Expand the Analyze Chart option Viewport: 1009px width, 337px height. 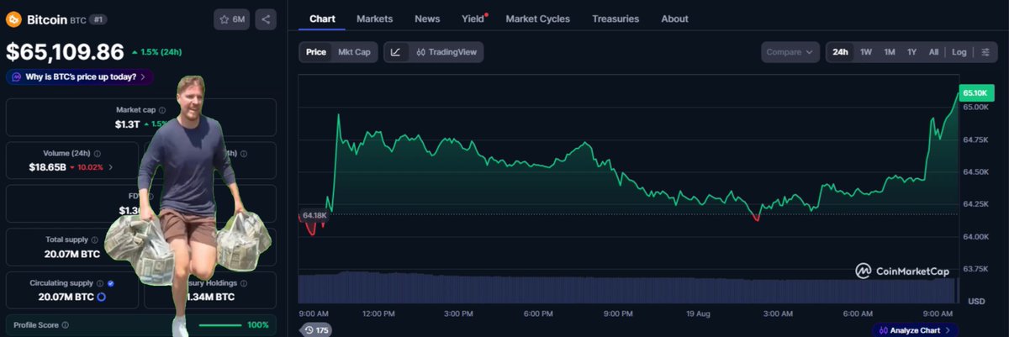(916, 330)
